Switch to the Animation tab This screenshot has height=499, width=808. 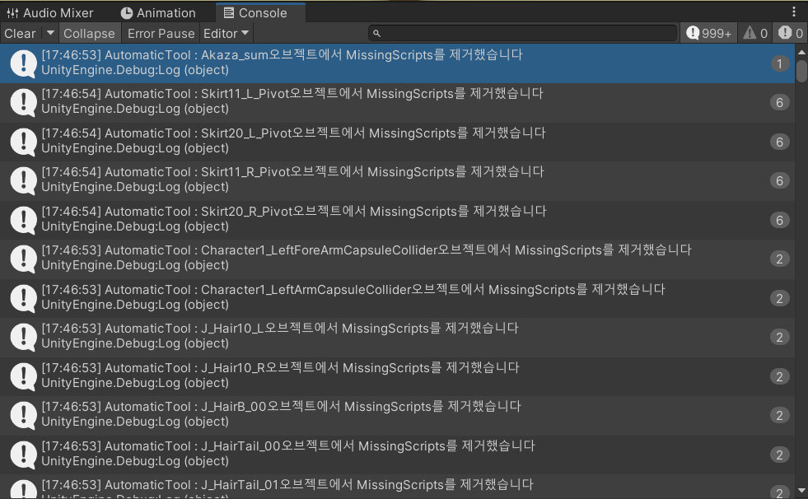[159, 12]
